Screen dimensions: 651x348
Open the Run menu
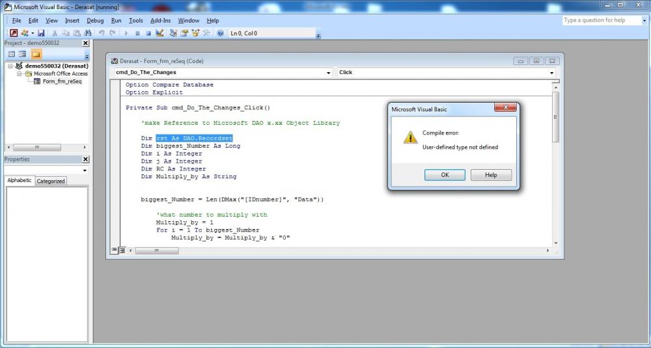click(117, 20)
